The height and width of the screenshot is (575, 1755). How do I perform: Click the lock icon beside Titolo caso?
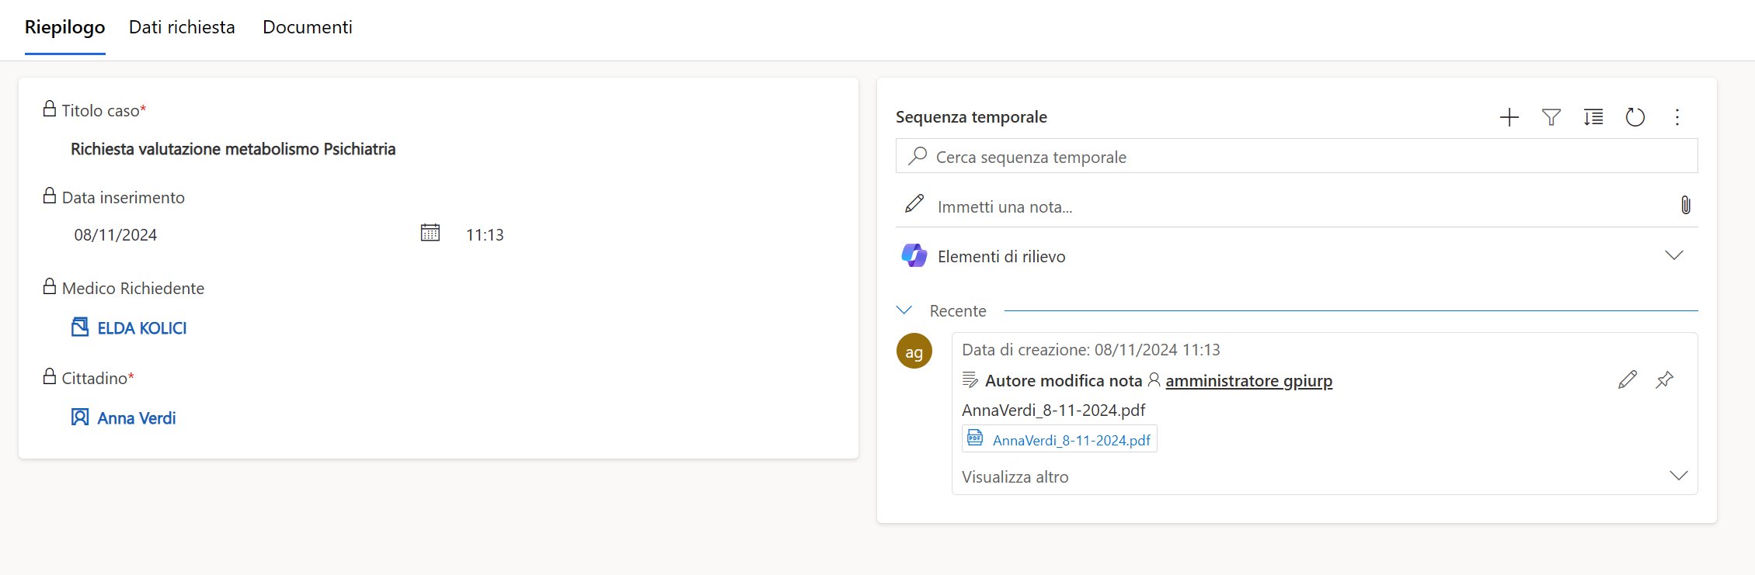coord(50,109)
